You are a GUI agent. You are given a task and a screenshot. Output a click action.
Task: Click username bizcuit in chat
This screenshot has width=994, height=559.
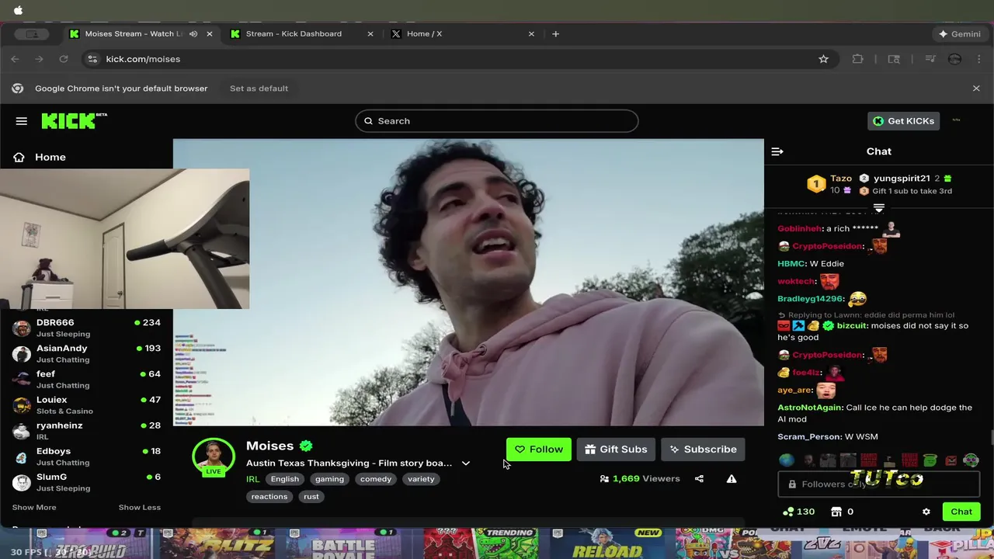(851, 326)
